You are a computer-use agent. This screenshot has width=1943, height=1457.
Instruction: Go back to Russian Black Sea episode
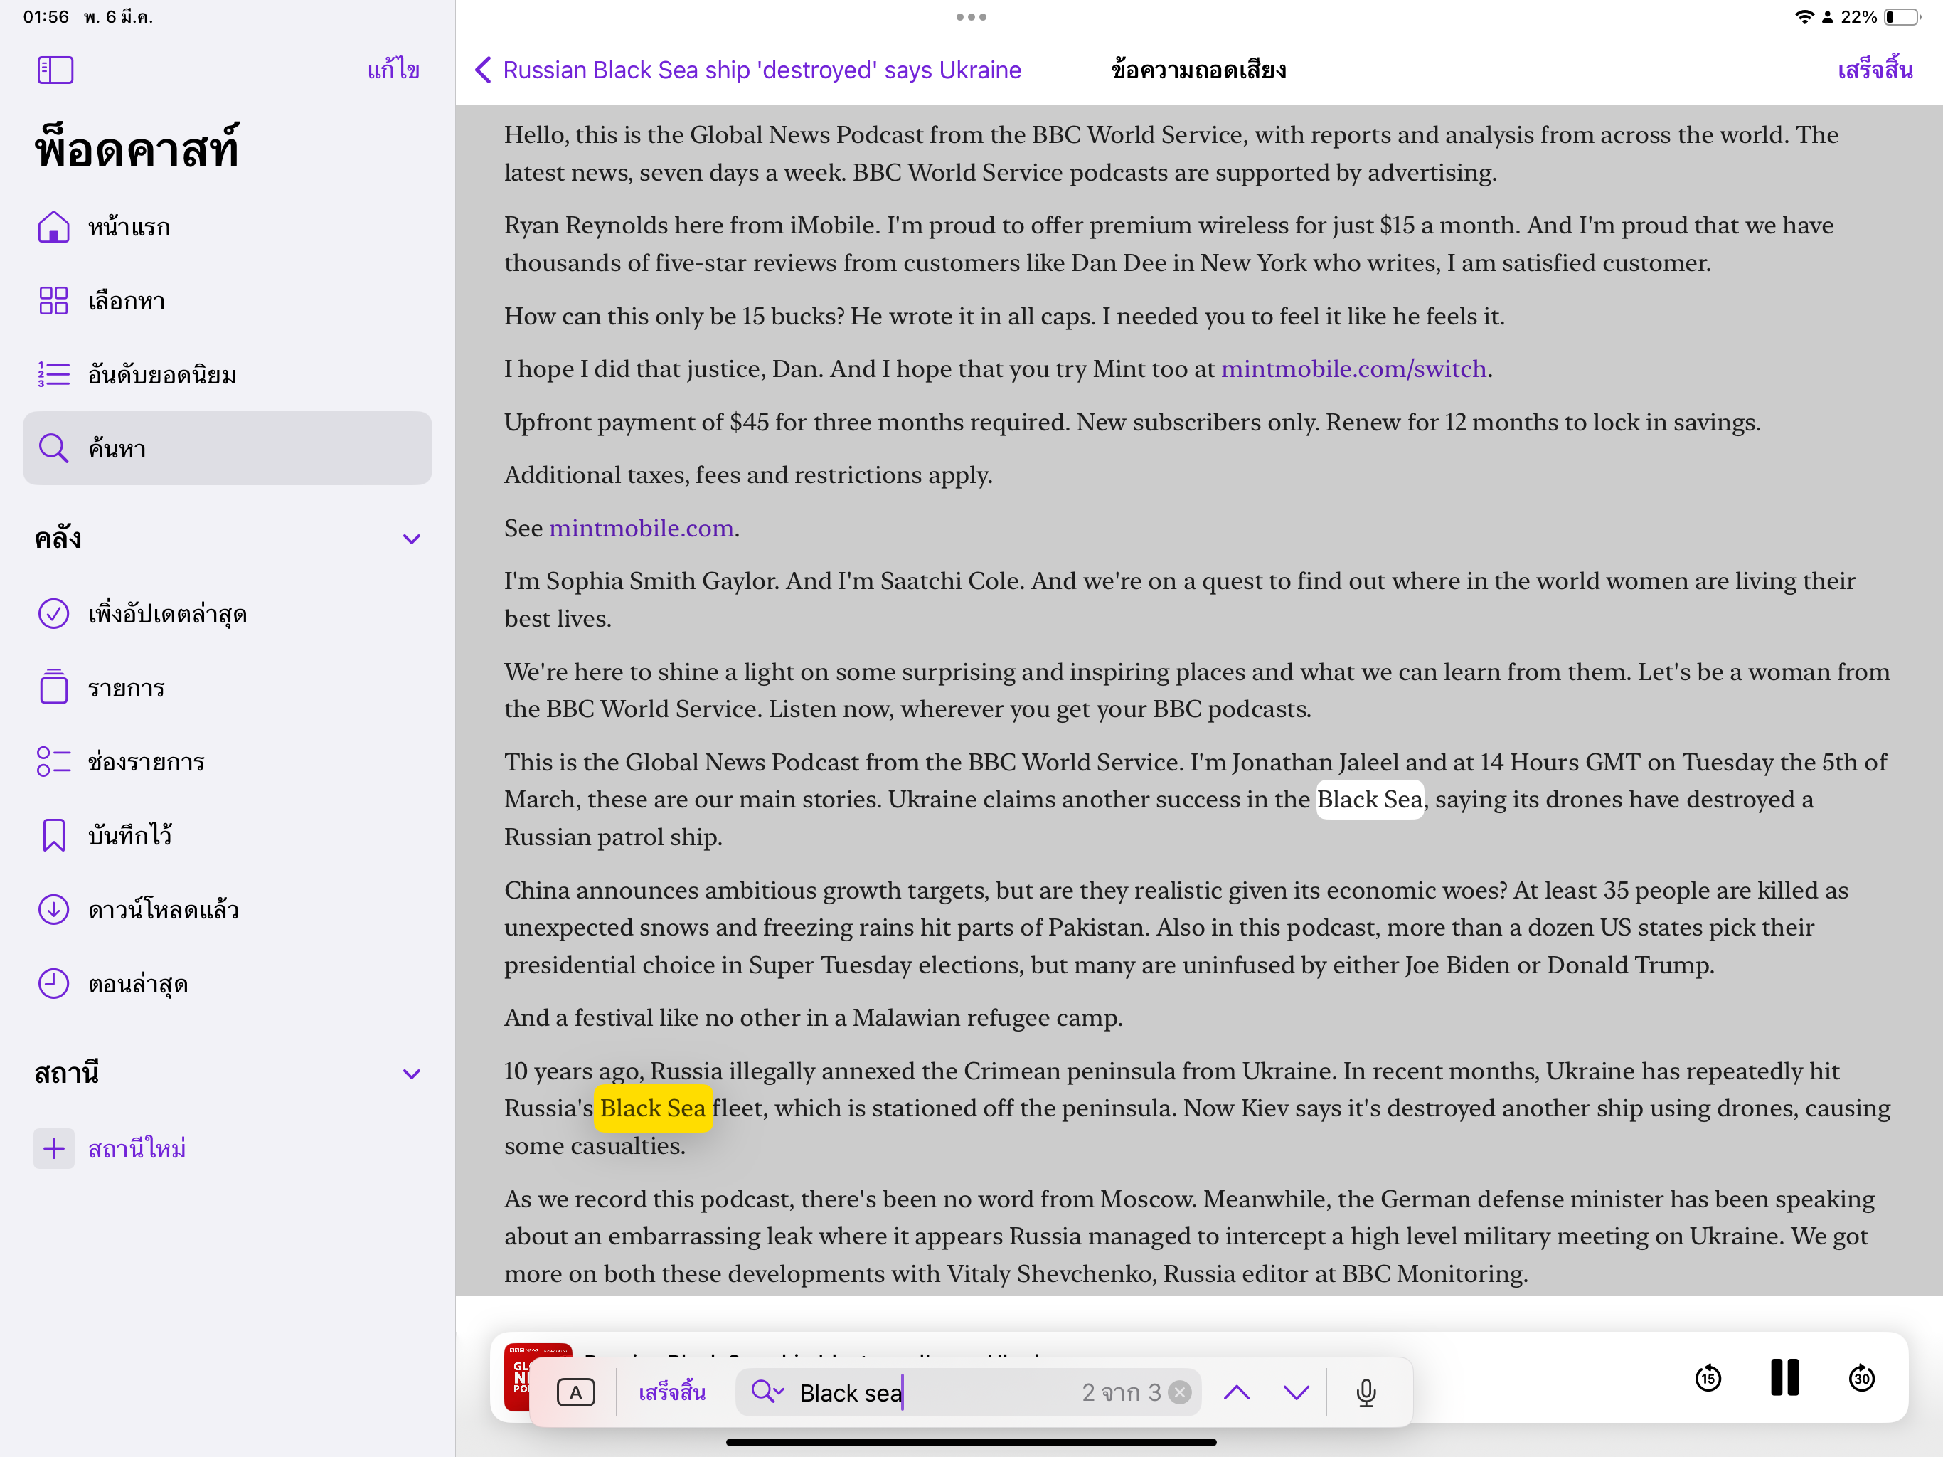(x=748, y=70)
